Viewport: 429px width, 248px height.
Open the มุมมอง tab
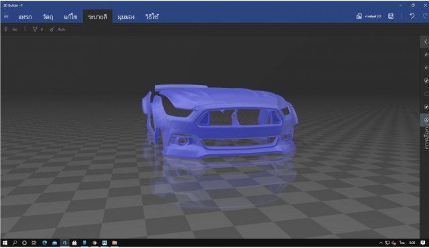126,17
